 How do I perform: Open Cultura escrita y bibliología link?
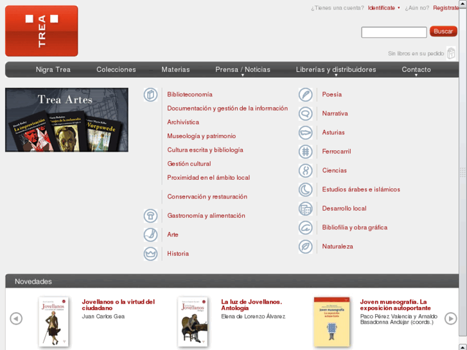click(x=205, y=150)
